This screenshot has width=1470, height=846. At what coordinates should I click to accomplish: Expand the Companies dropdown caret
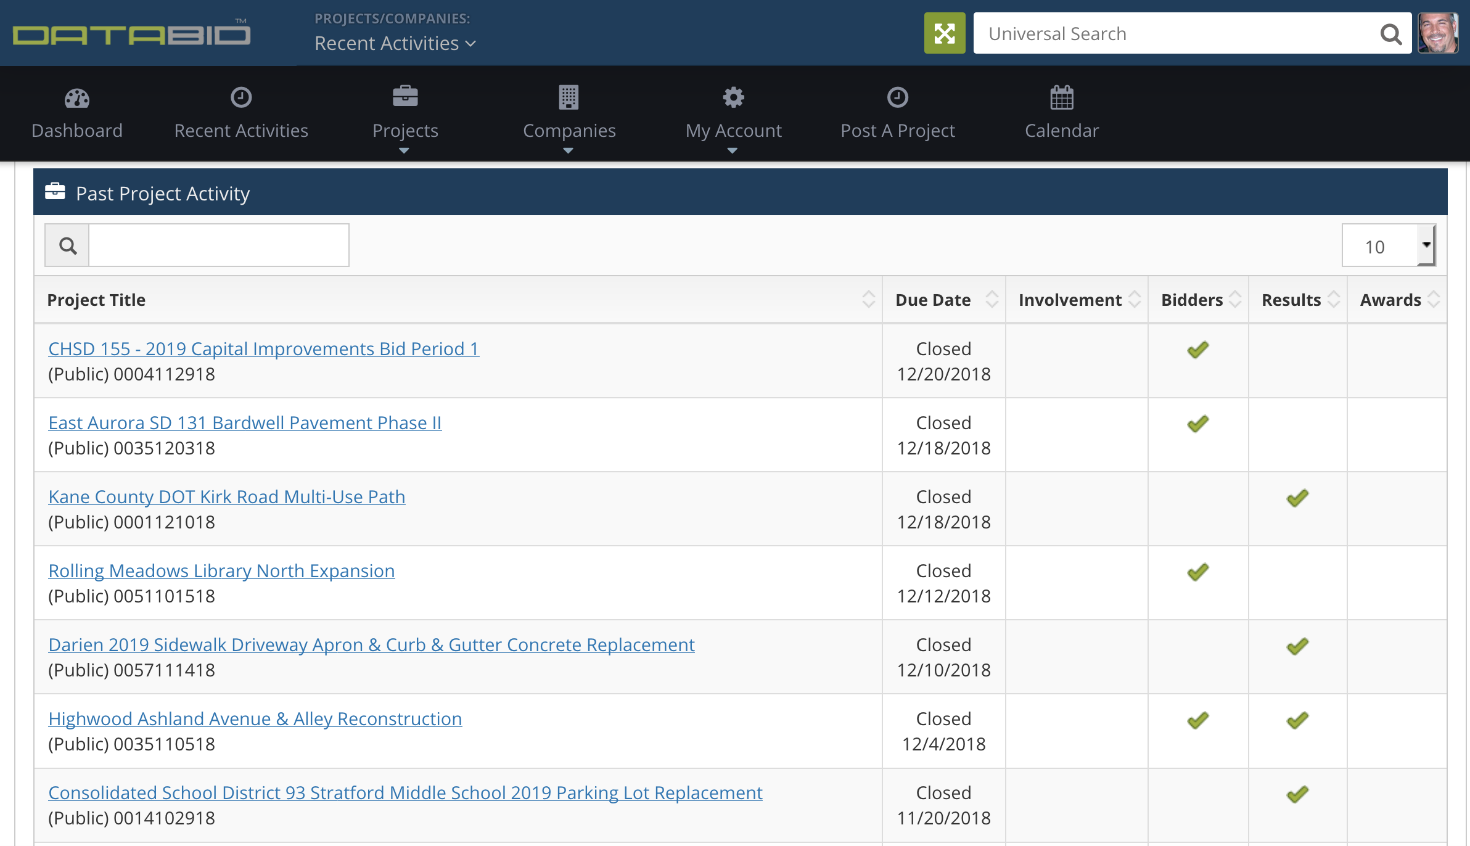point(568,150)
